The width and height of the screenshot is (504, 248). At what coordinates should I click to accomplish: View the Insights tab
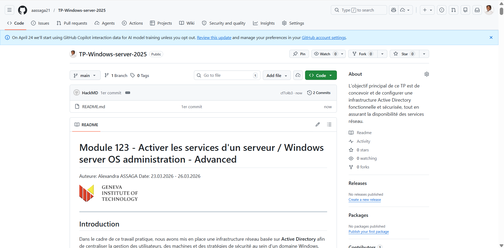[264, 23]
